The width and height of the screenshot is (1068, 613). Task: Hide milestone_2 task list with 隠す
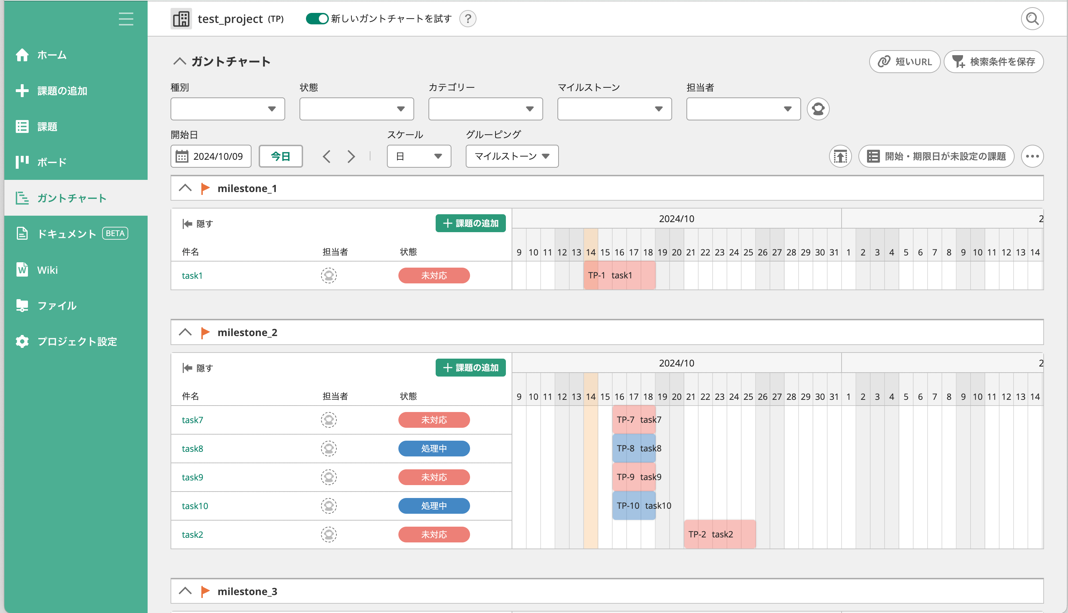[198, 368]
